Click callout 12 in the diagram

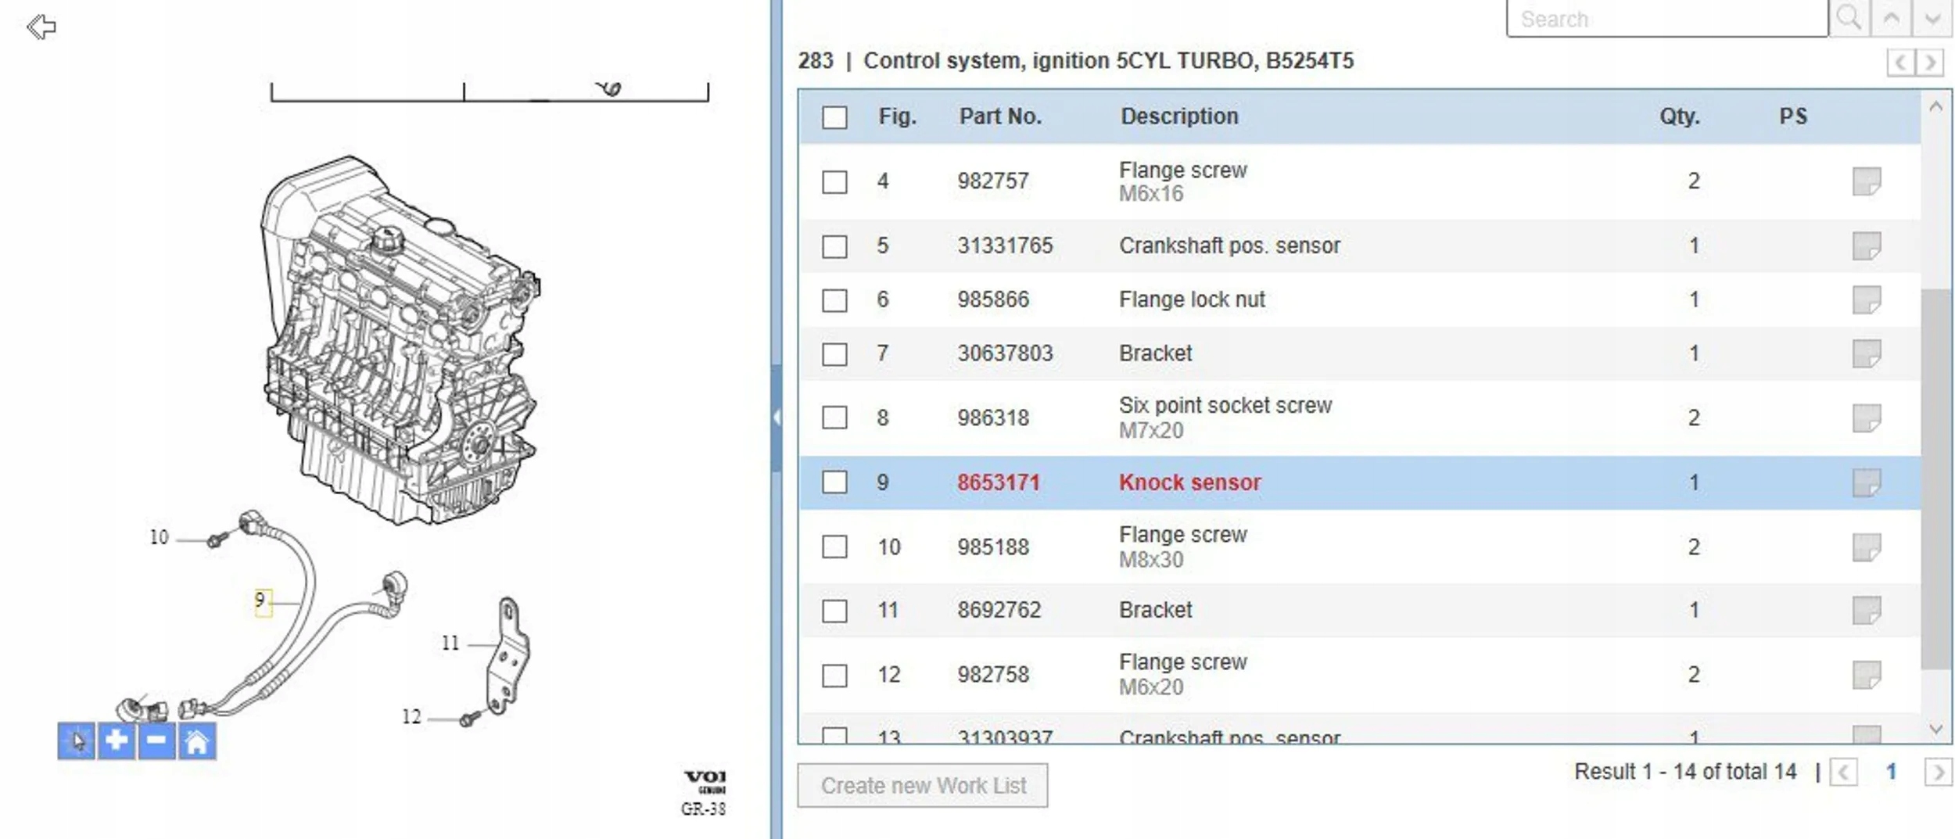[411, 717]
